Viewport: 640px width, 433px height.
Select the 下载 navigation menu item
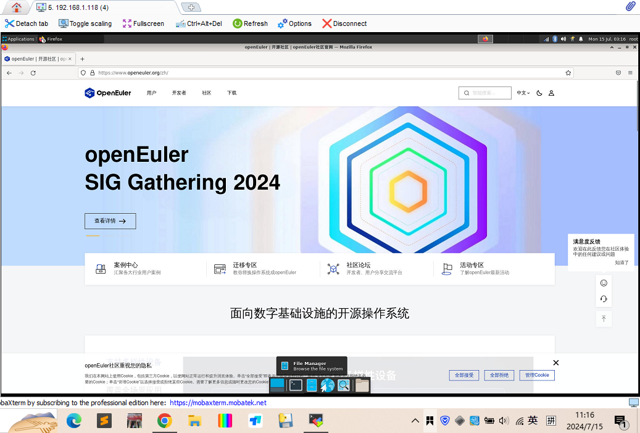231,93
